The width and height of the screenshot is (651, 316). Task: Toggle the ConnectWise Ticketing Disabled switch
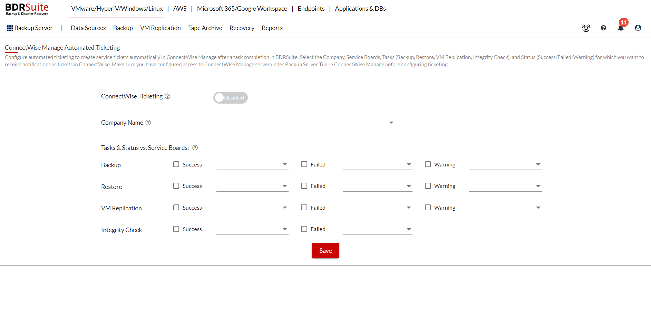coord(231,98)
